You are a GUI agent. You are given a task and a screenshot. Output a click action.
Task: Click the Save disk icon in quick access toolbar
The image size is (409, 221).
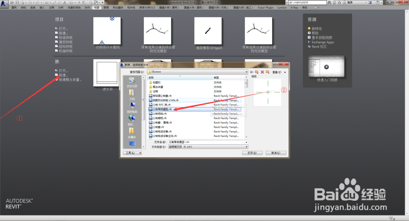(x=17, y=2)
